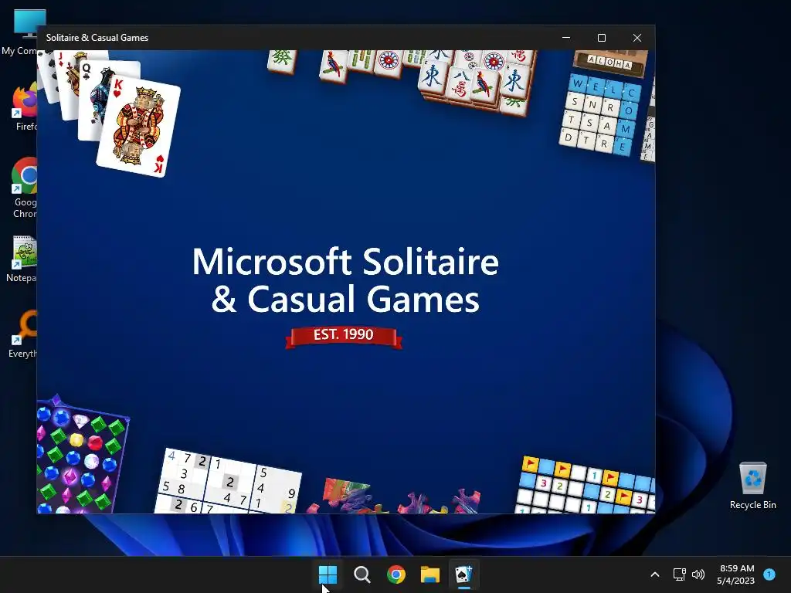
Task: Minimize the Solitaire & Casual Games window
Action: pos(566,38)
